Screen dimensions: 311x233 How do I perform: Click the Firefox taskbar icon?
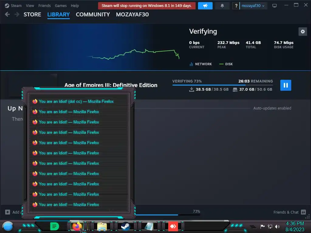click(77, 226)
